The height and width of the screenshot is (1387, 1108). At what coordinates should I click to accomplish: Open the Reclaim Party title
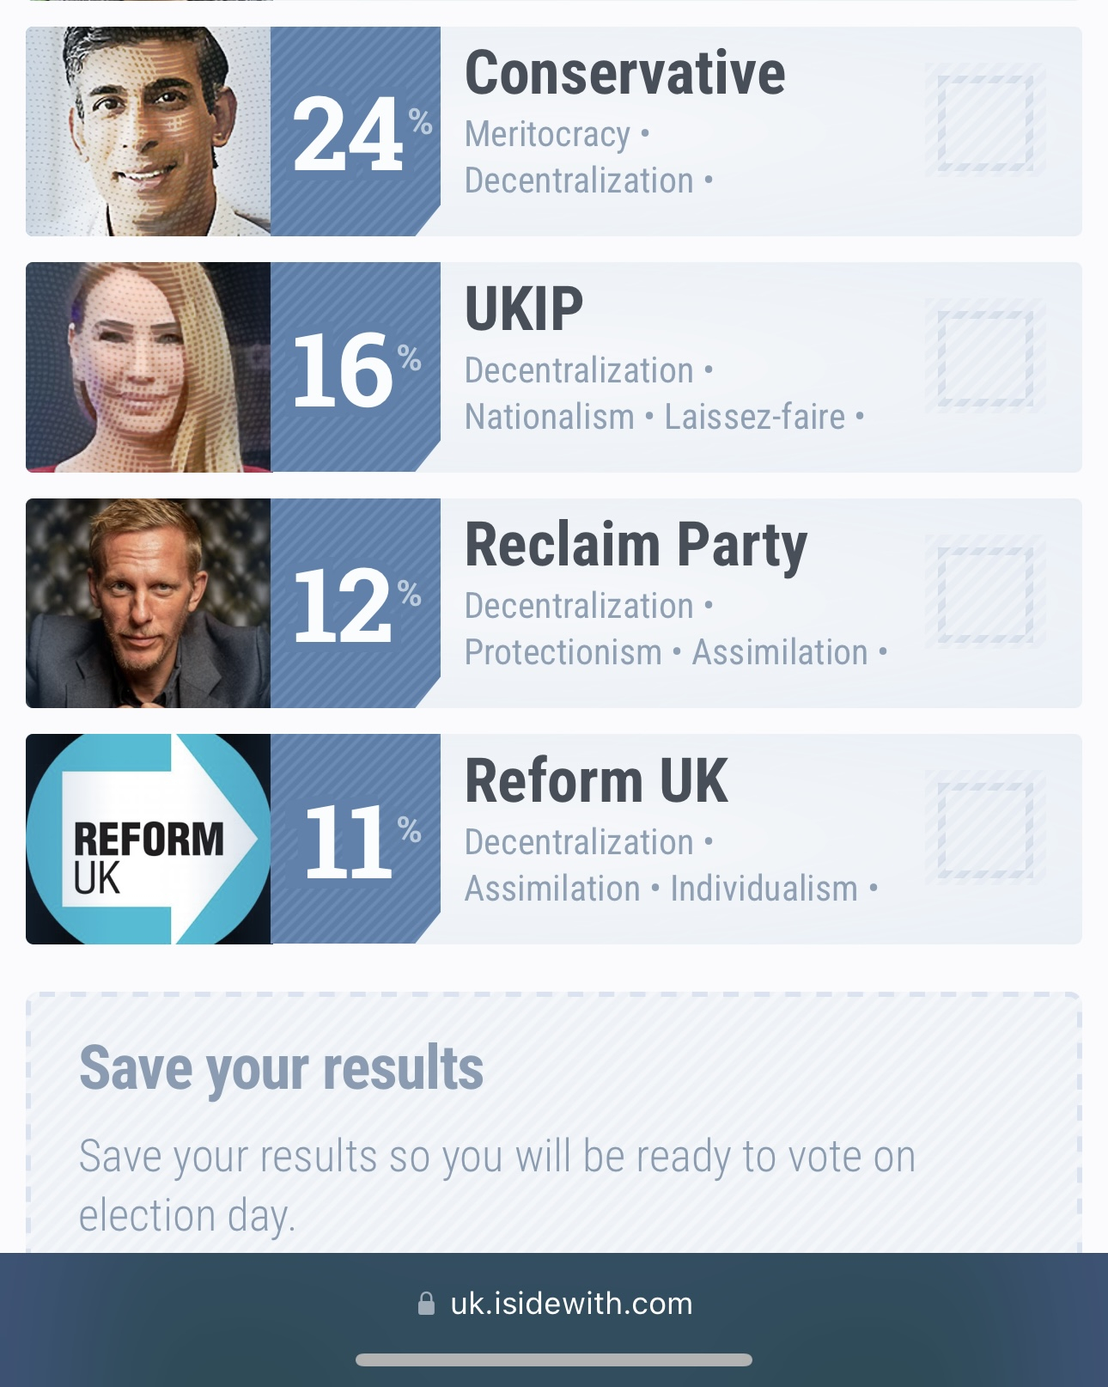point(636,547)
